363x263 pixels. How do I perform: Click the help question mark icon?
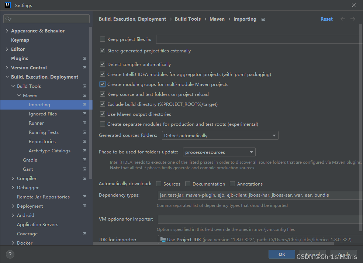pyautogui.click(x=10, y=254)
